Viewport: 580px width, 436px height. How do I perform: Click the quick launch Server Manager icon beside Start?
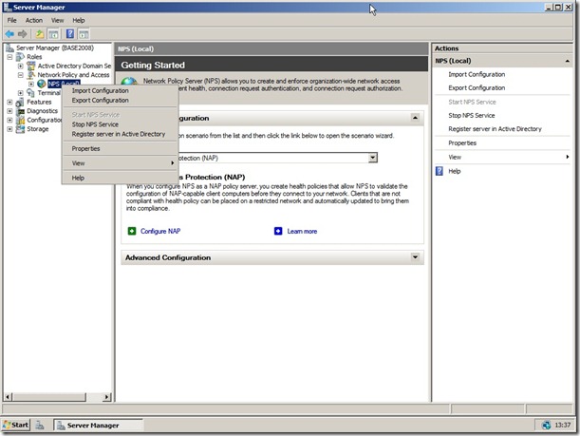pos(40,426)
